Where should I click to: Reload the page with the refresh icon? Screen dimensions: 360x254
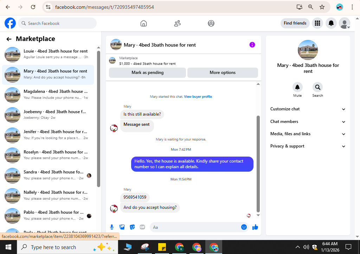[x=33, y=7]
